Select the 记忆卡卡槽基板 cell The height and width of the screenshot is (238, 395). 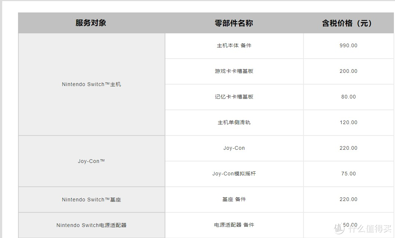click(234, 97)
